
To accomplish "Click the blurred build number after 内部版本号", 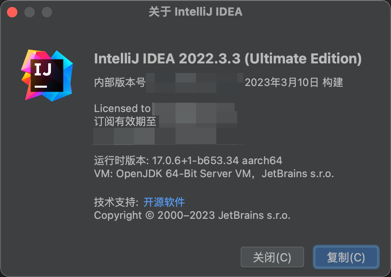I will (195, 82).
